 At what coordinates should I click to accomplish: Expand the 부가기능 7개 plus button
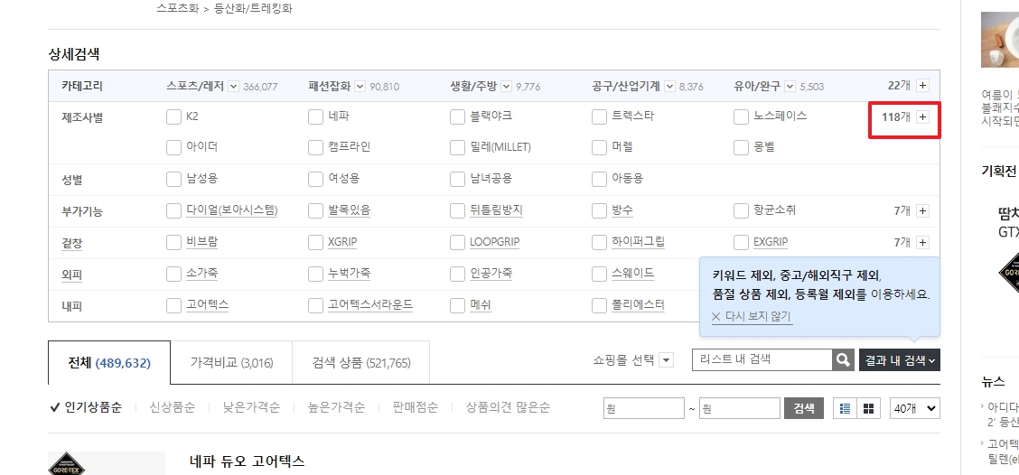923,210
